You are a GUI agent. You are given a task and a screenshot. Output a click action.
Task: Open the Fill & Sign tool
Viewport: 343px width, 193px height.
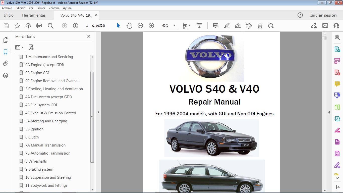(337, 165)
